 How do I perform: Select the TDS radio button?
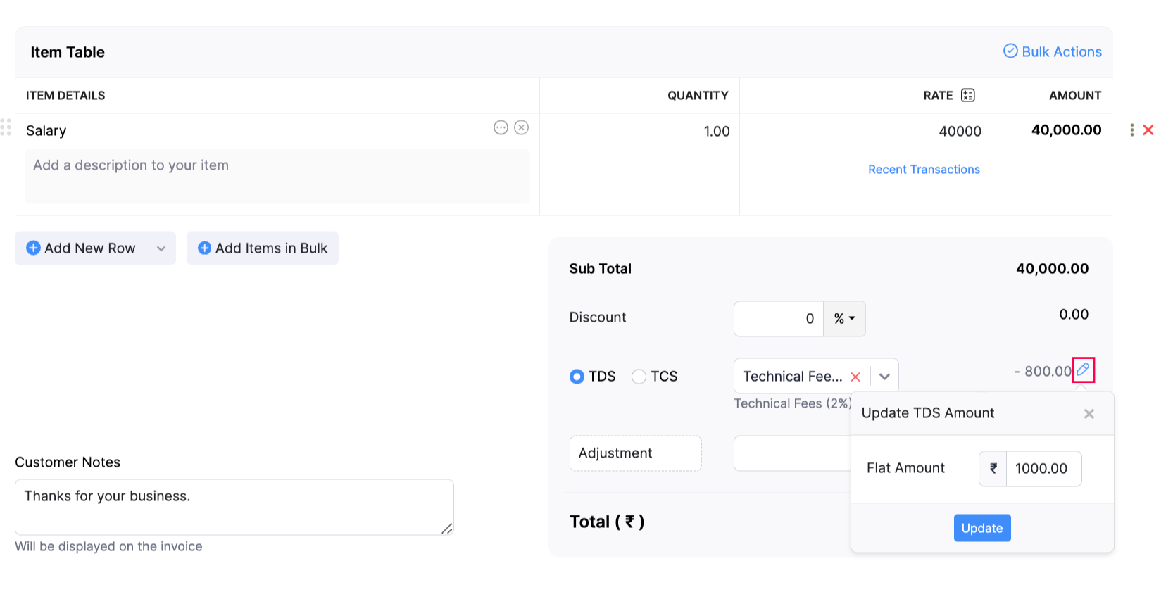coord(577,377)
